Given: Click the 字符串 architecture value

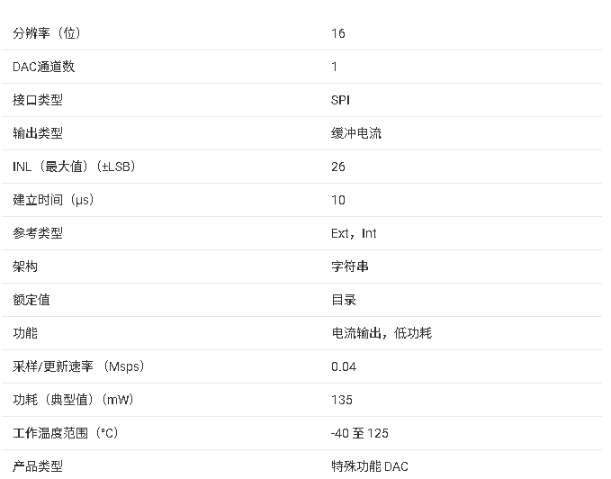Looking at the screenshot, I should tap(350, 267).
